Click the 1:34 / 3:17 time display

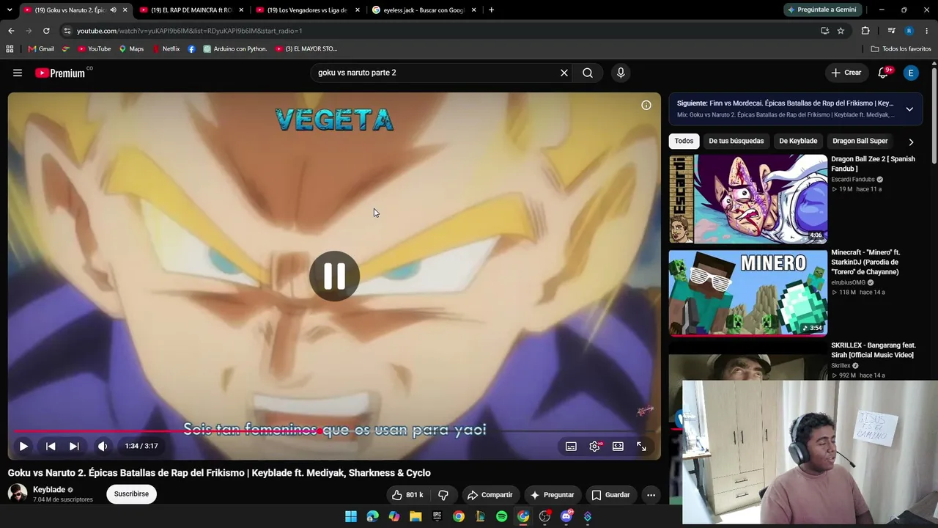click(141, 446)
